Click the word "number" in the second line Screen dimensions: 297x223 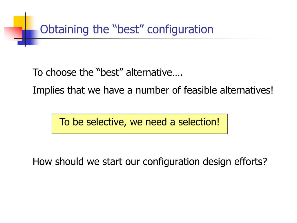[x=152, y=90]
